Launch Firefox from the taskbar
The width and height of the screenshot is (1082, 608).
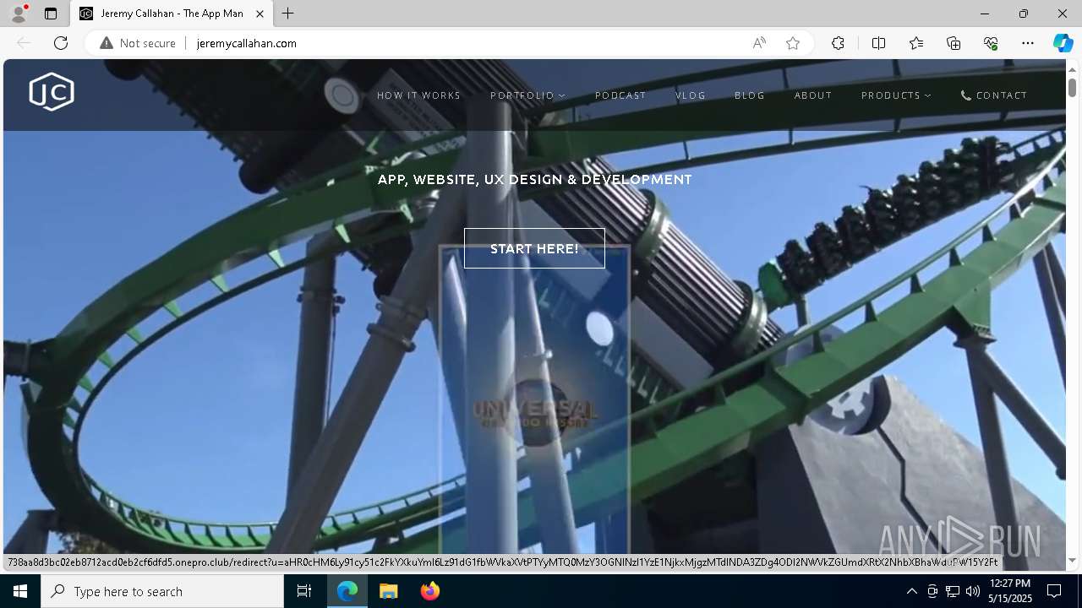pos(429,591)
